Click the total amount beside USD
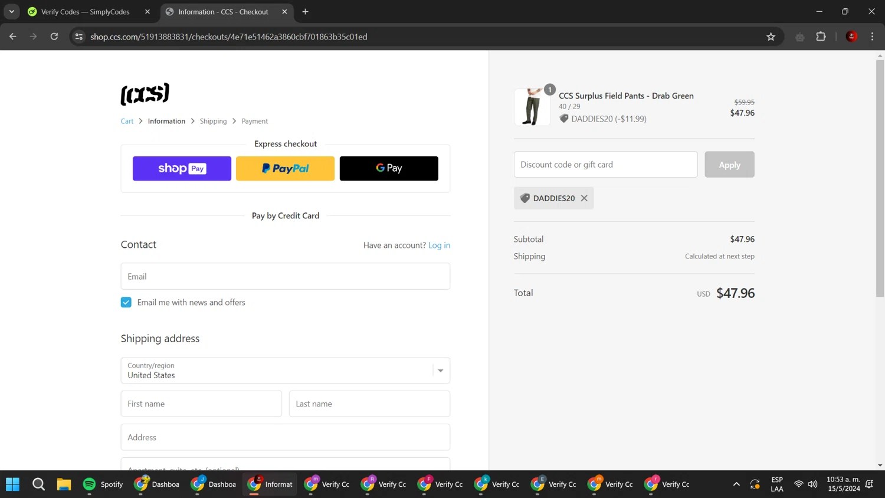 (x=735, y=293)
